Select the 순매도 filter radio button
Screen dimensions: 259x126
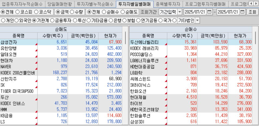[123, 12]
